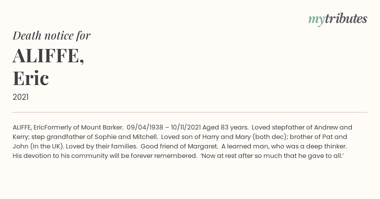Click 'Loved stepfather of Andrew and' text
The image size is (380, 199).
point(302,128)
